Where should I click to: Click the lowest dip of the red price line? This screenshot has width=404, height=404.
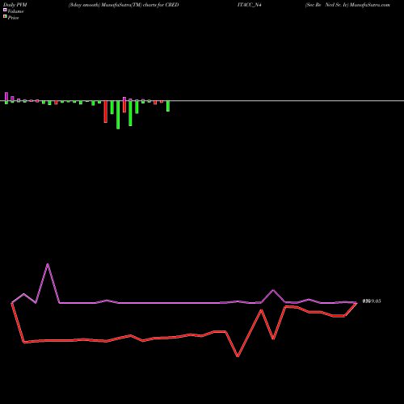click(238, 356)
